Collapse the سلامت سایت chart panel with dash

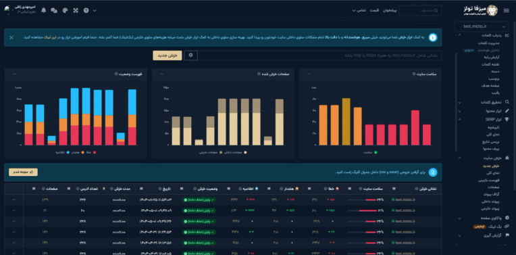[309, 74]
